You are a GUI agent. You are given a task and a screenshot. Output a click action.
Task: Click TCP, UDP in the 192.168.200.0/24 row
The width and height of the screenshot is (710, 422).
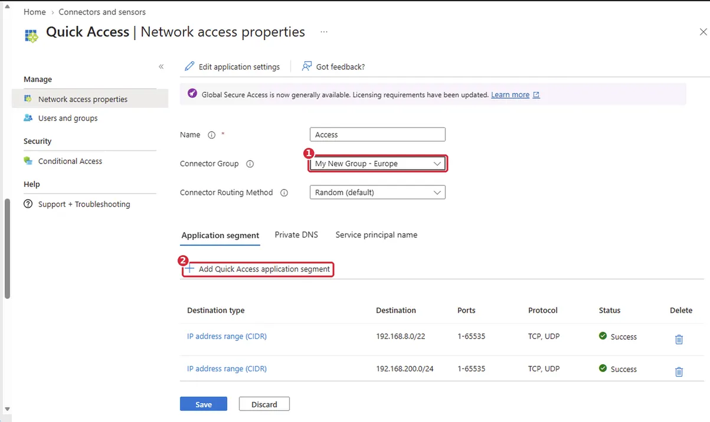click(544, 368)
